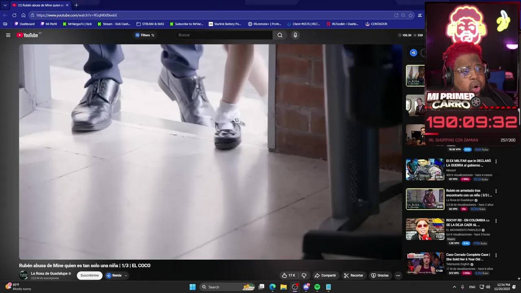Open options menu for El EX MILITAR video
This screenshot has height=293, width=521.
point(496,162)
